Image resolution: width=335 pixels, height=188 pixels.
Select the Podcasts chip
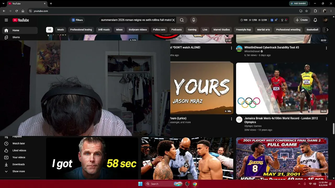(x=176, y=30)
